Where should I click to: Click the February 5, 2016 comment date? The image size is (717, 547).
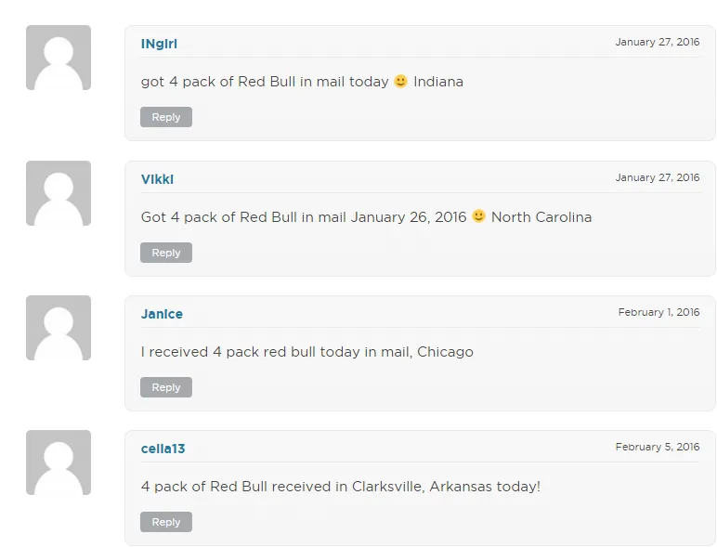(x=657, y=447)
